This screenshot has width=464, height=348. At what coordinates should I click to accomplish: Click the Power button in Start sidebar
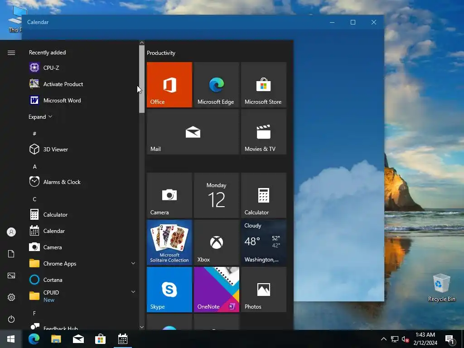click(x=11, y=319)
